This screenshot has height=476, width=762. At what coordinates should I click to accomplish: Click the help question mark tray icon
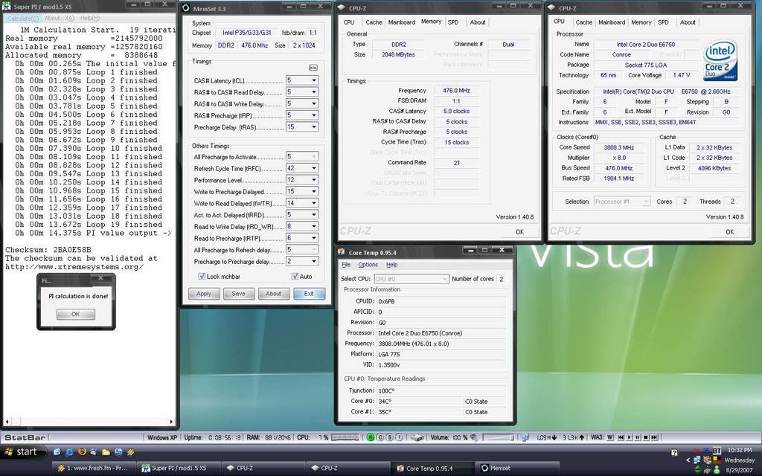pyautogui.click(x=674, y=453)
